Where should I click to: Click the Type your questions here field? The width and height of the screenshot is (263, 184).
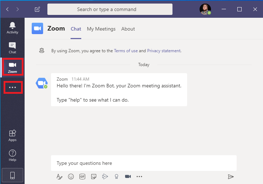click(144, 163)
